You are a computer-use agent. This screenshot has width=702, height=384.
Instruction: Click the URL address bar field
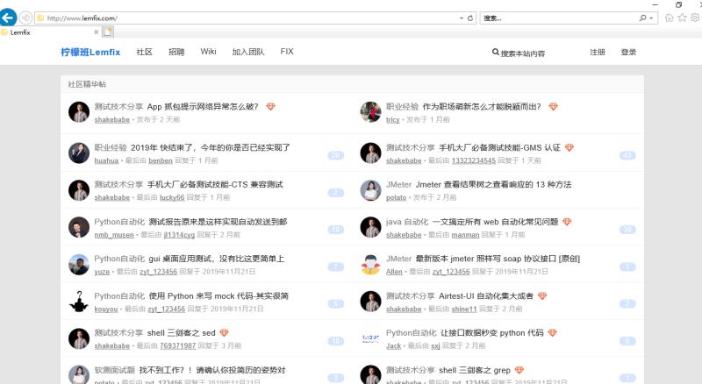(246, 18)
